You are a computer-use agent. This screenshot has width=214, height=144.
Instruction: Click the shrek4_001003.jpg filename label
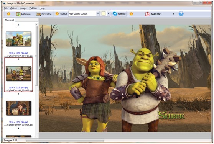coord(18,90)
